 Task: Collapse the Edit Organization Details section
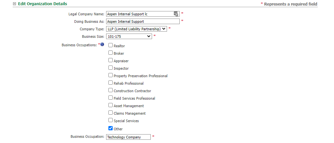coord(14,4)
